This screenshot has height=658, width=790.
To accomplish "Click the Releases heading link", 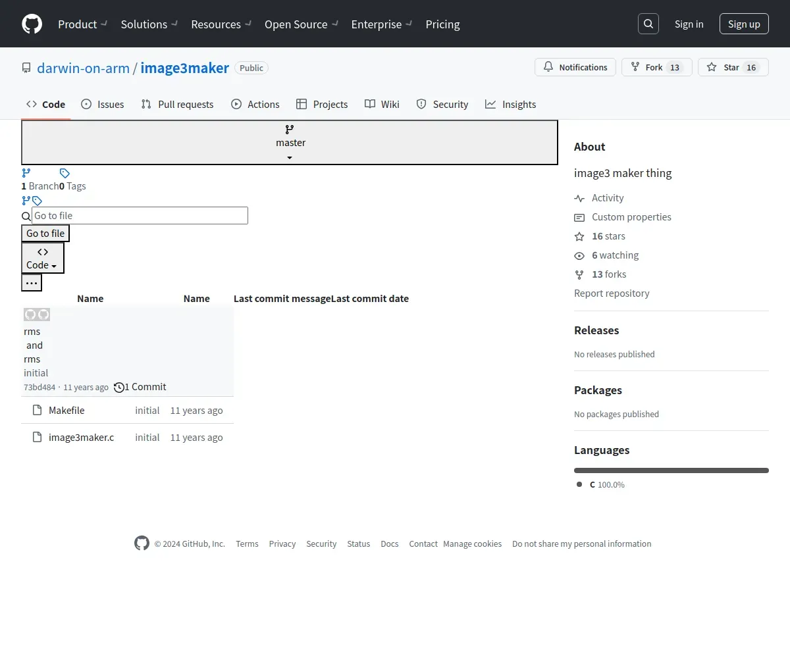I will coord(596,330).
